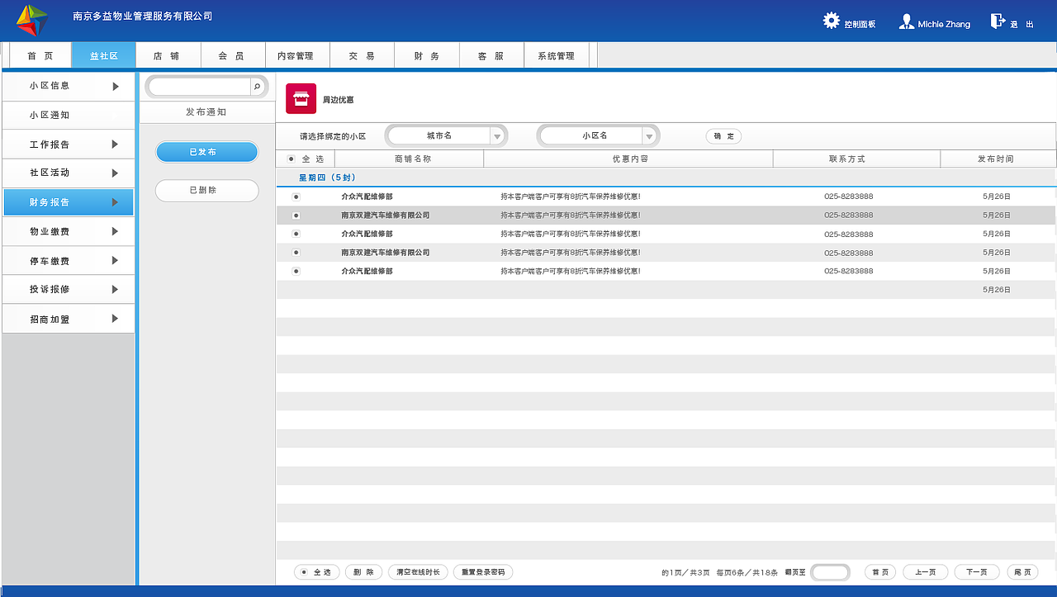This screenshot has width=1057, height=597.
Task: Go to first page with the pagination 首页 button
Action: [x=880, y=572]
